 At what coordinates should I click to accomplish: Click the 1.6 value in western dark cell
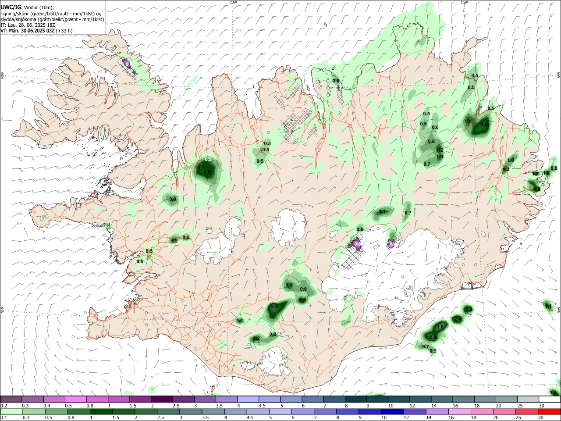[207, 172]
